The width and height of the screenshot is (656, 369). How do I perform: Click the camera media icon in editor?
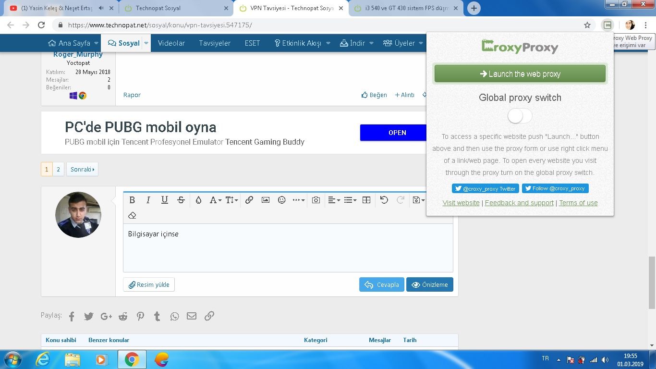[316, 200]
